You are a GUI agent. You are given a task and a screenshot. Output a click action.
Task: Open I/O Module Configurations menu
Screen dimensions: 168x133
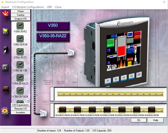[x=28, y=7]
